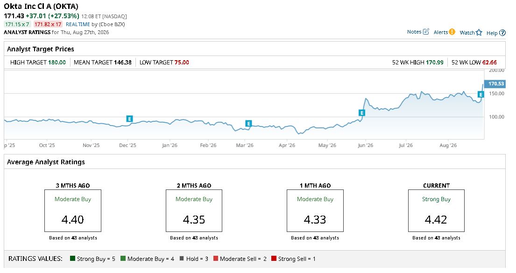Click the Jul '26 axis label
The image size is (516, 273).
[x=406, y=146]
